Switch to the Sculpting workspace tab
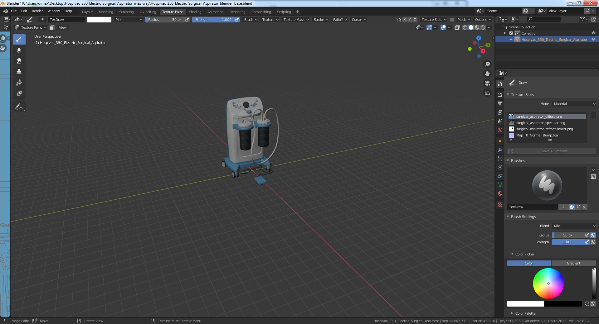 (x=126, y=12)
